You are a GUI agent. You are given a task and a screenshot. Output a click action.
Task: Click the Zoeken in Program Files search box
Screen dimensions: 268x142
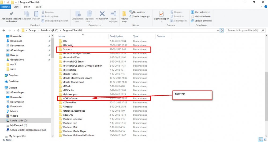(244, 30)
